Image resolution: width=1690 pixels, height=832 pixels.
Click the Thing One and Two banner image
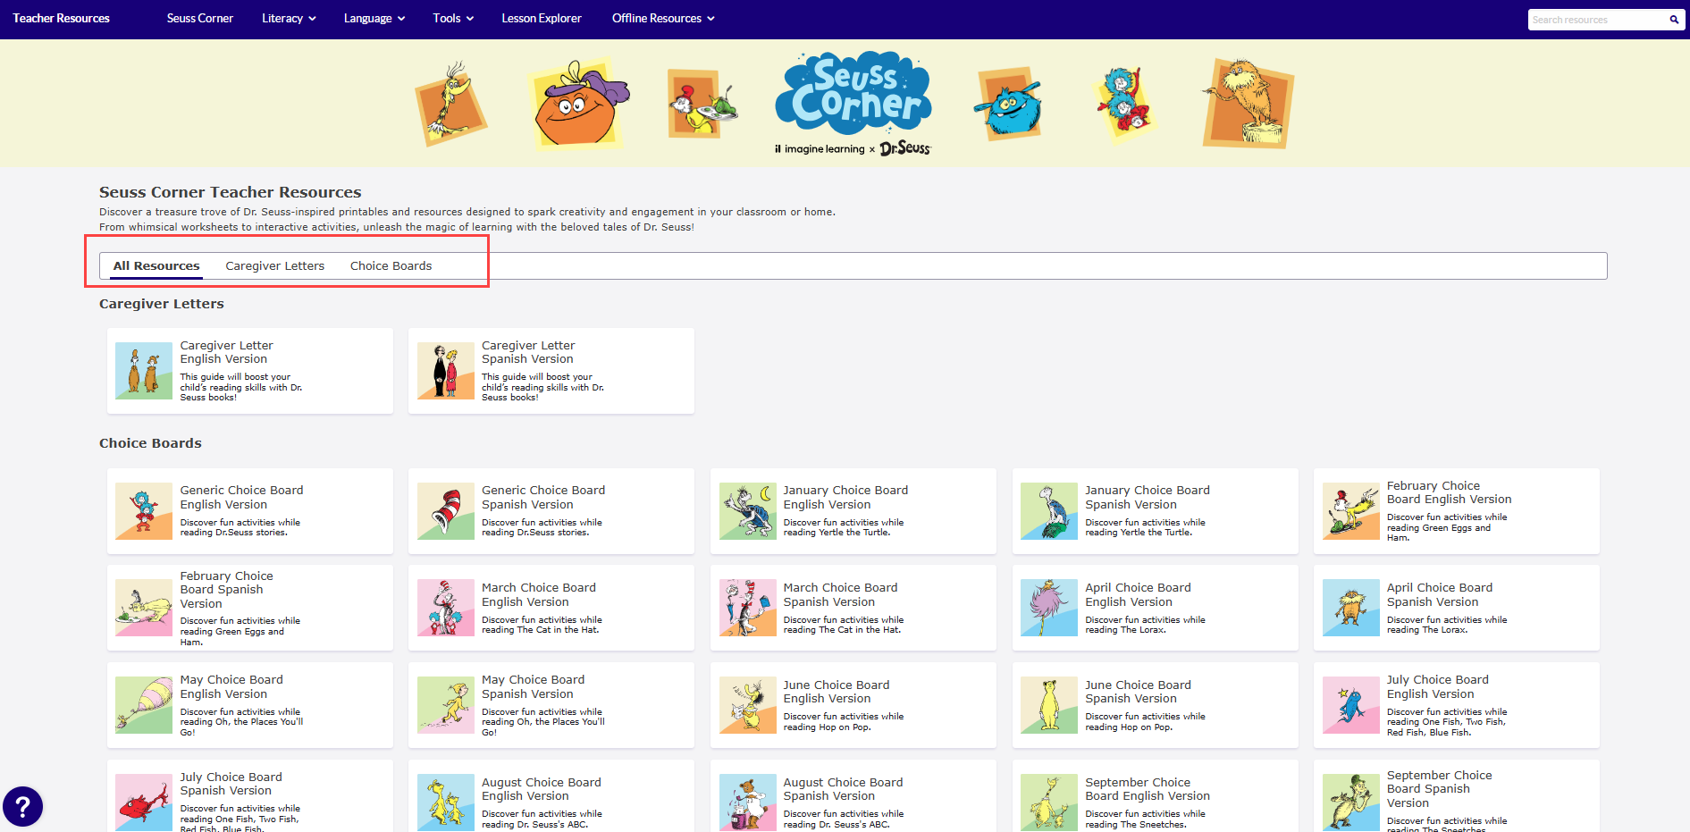(1123, 103)
